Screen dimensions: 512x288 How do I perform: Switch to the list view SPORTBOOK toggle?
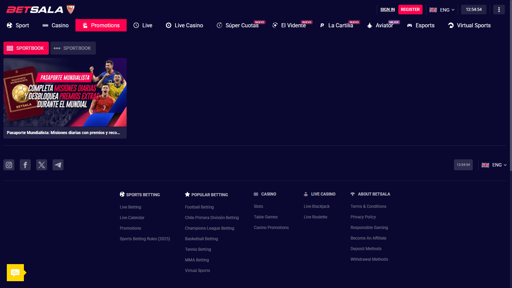point(73,48)
